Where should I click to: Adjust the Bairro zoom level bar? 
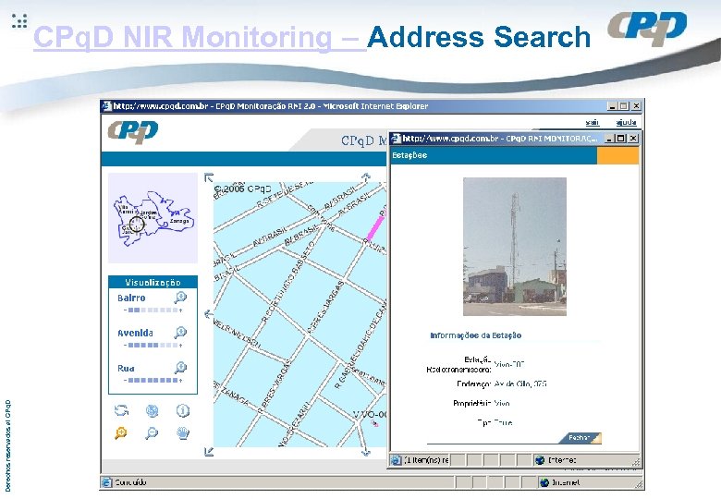coord(153,310)
